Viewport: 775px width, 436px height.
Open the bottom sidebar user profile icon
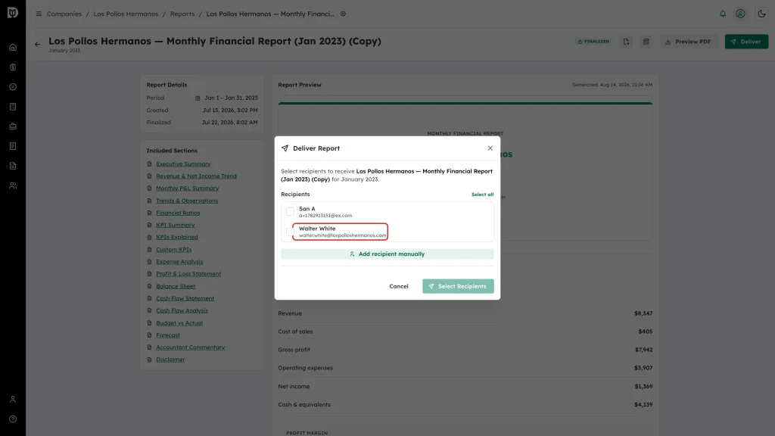tap(13, 400)
